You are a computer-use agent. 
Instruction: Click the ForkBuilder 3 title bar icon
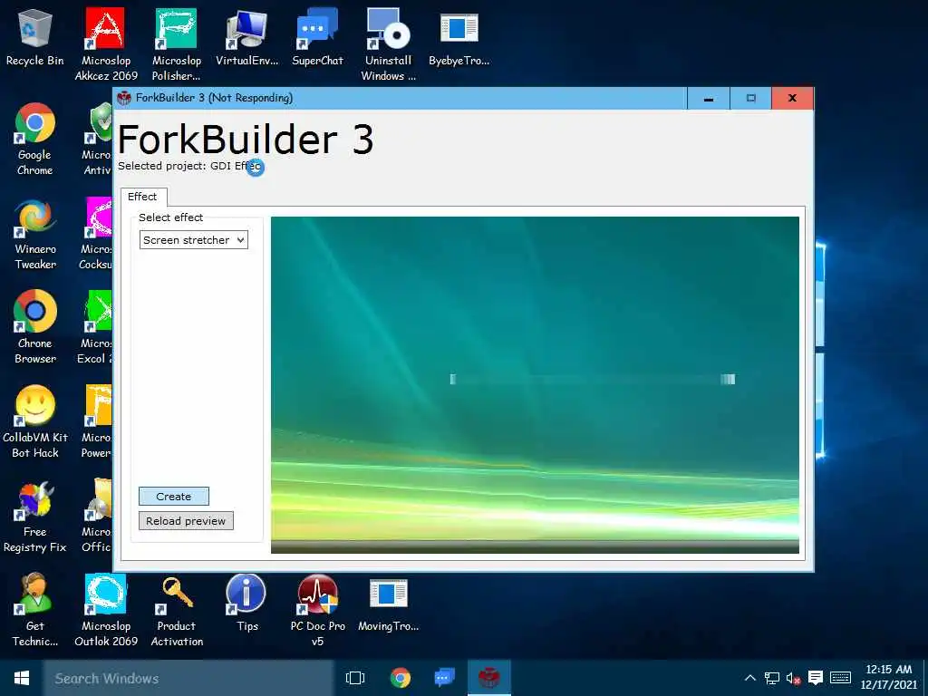click(x=123, y=98)
